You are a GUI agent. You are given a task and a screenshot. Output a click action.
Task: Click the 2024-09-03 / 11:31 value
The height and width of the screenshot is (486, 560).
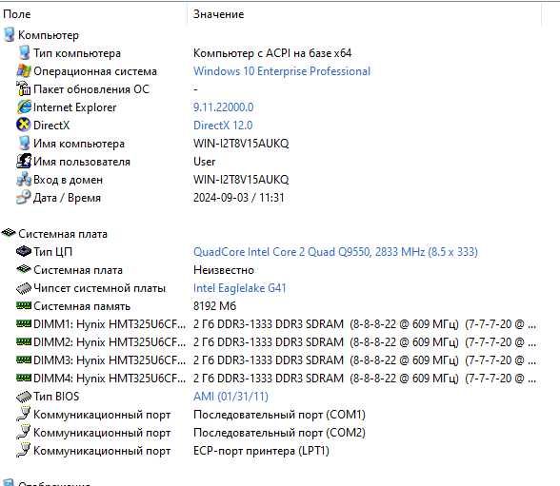[x=238, y=198]
